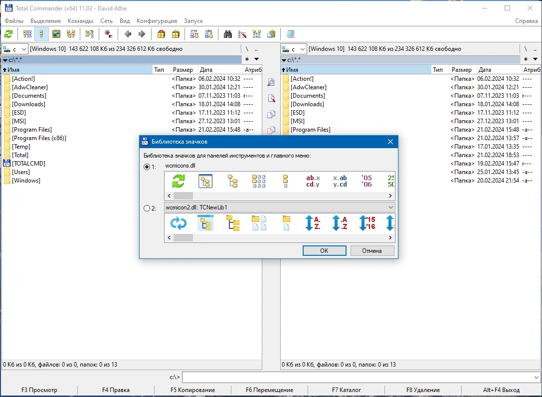Select blue A-Z sort icon in TCNewLib1 strip

pos(313,223)
